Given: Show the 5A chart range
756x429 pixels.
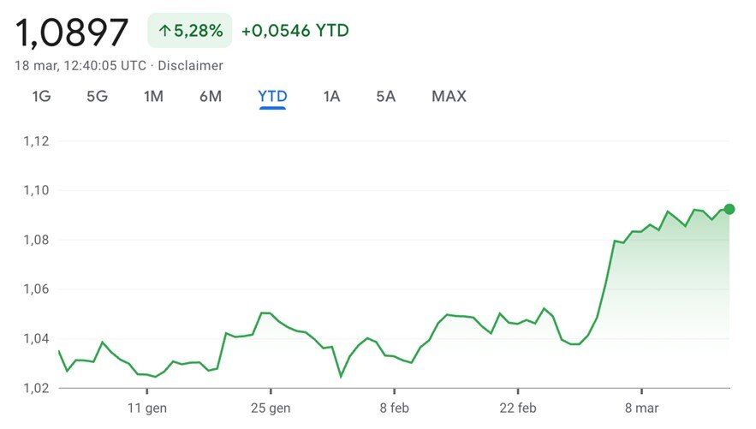Looking at the screenshot, I should [x=385, y=97].
